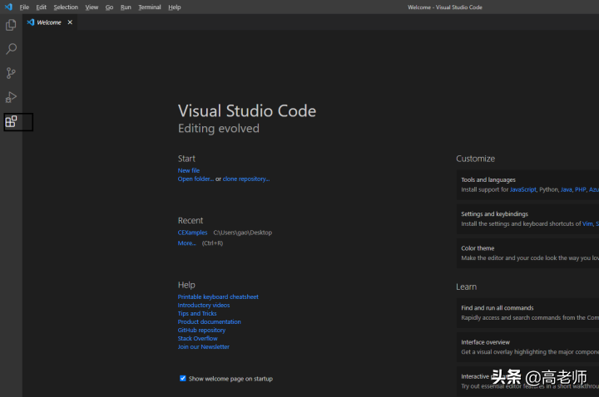
Task: Open Product documentation link
Action: click(x=210, y=322)
